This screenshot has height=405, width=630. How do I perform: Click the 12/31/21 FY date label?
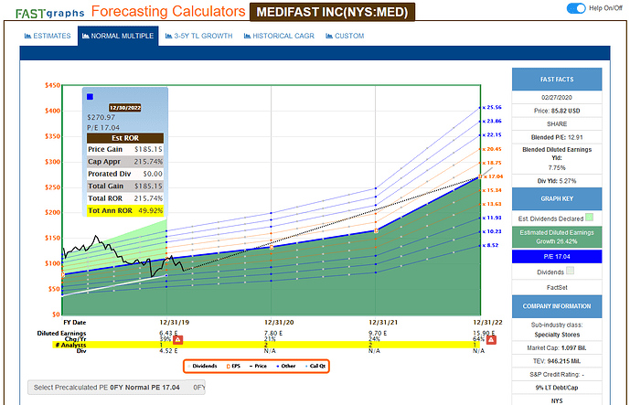pos(383,322)
